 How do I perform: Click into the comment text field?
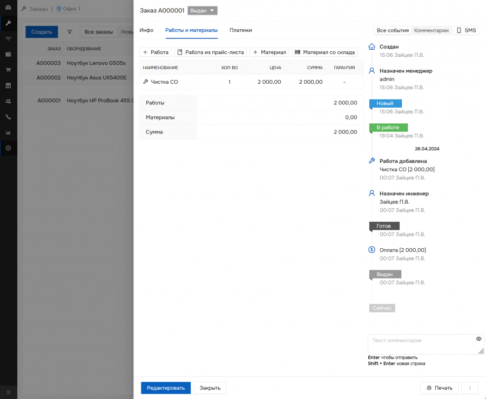point(421,344)
